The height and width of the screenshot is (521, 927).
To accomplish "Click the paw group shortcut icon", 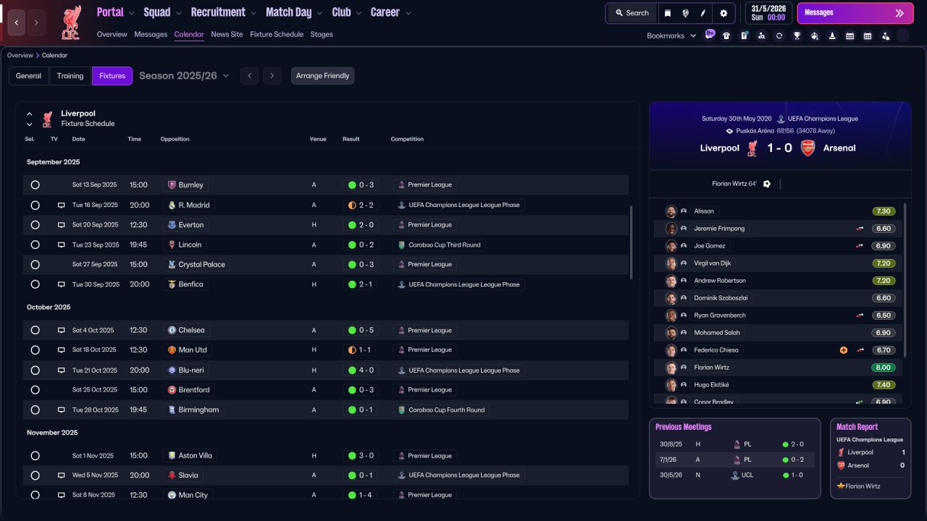I will (815, 35).
